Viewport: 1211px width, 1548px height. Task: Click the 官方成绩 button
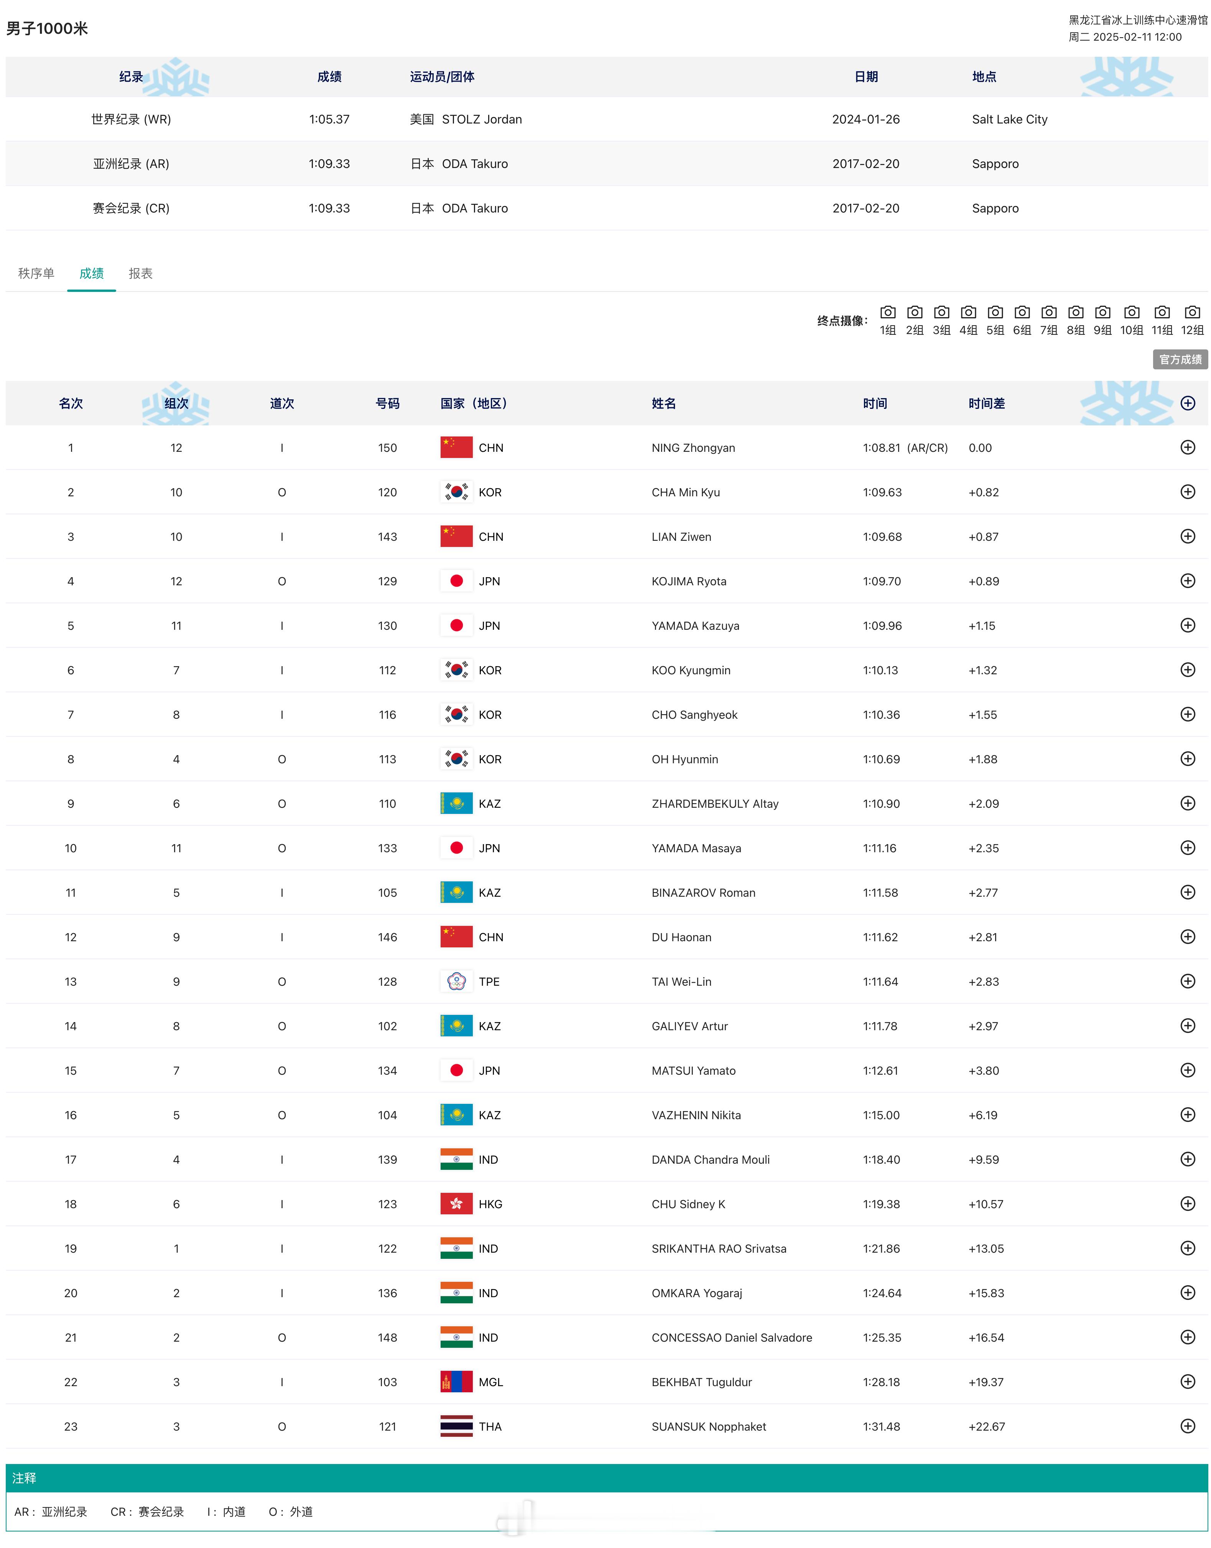click(x=1180, y=359)
